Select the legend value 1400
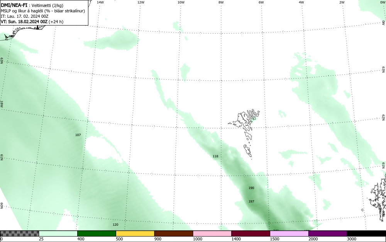The width and height of the screenshot is (386, 242). click(236, 239)
